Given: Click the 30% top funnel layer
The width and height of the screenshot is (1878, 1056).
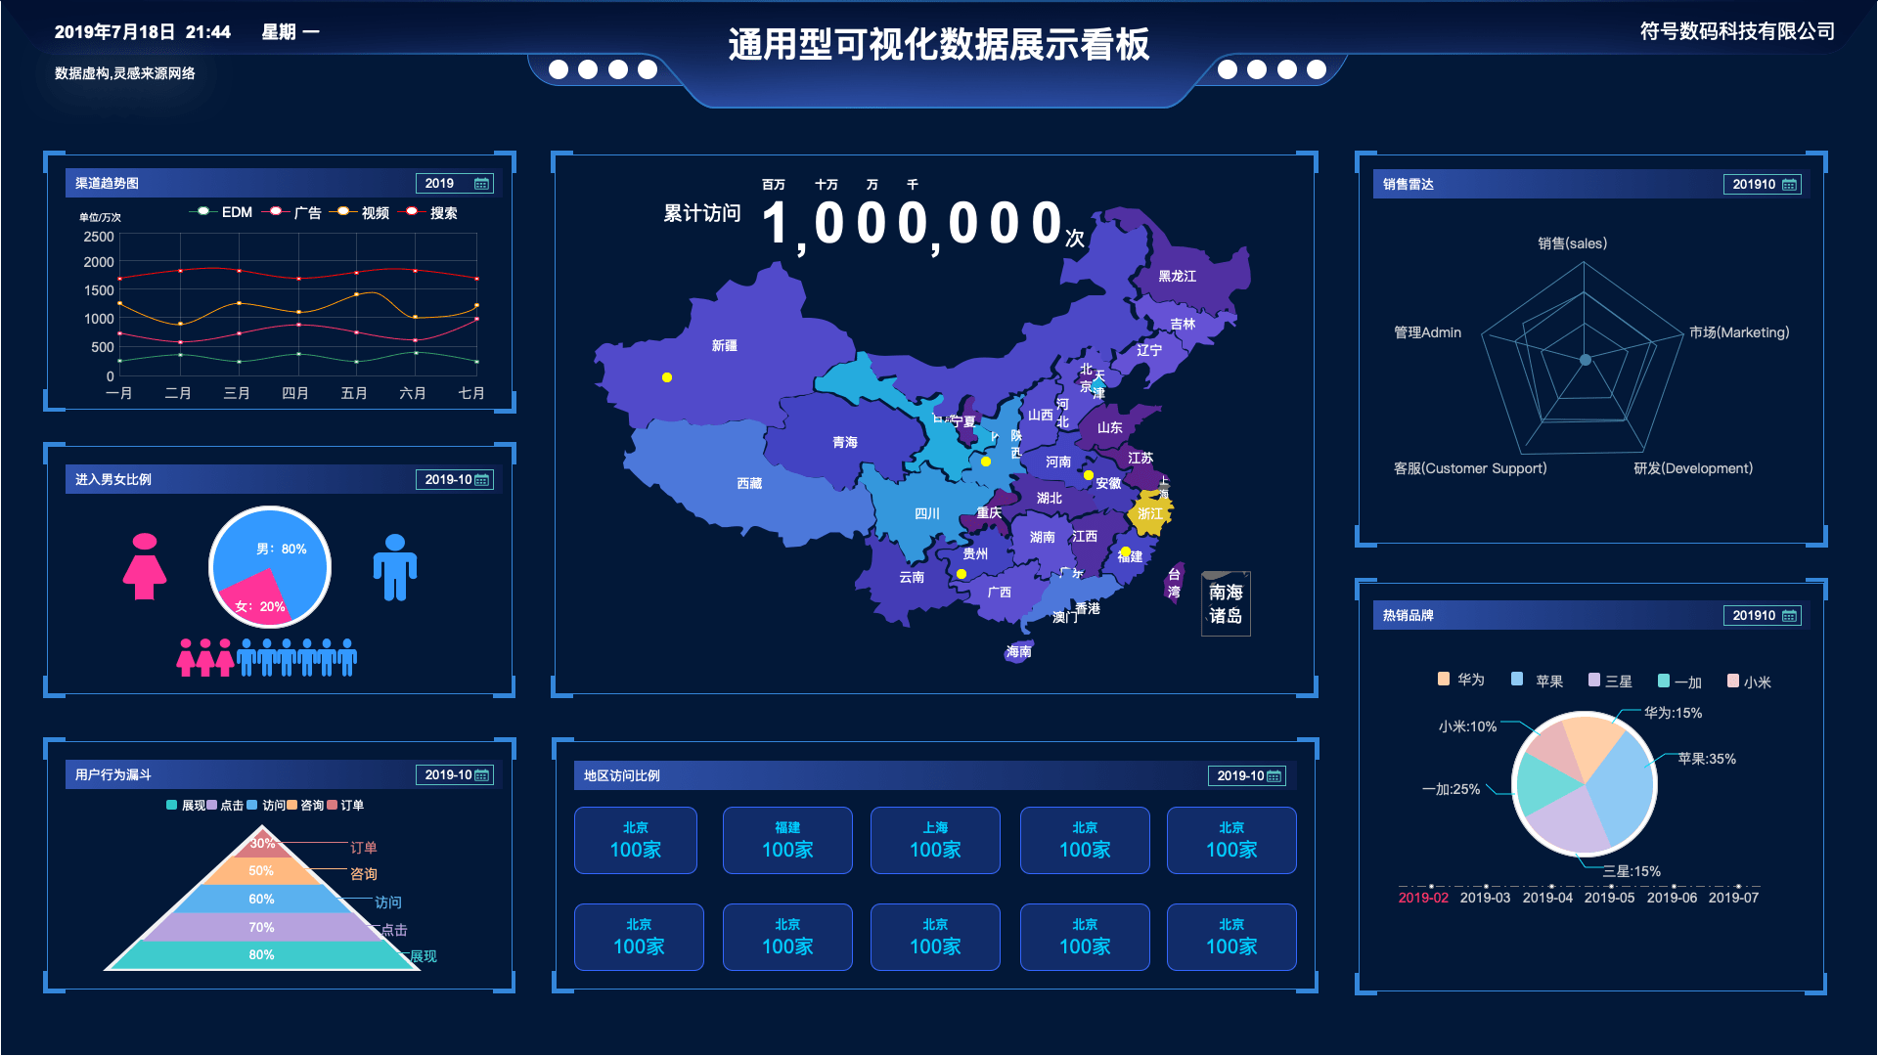Looking at the screenshot, I should coord(262,843).
